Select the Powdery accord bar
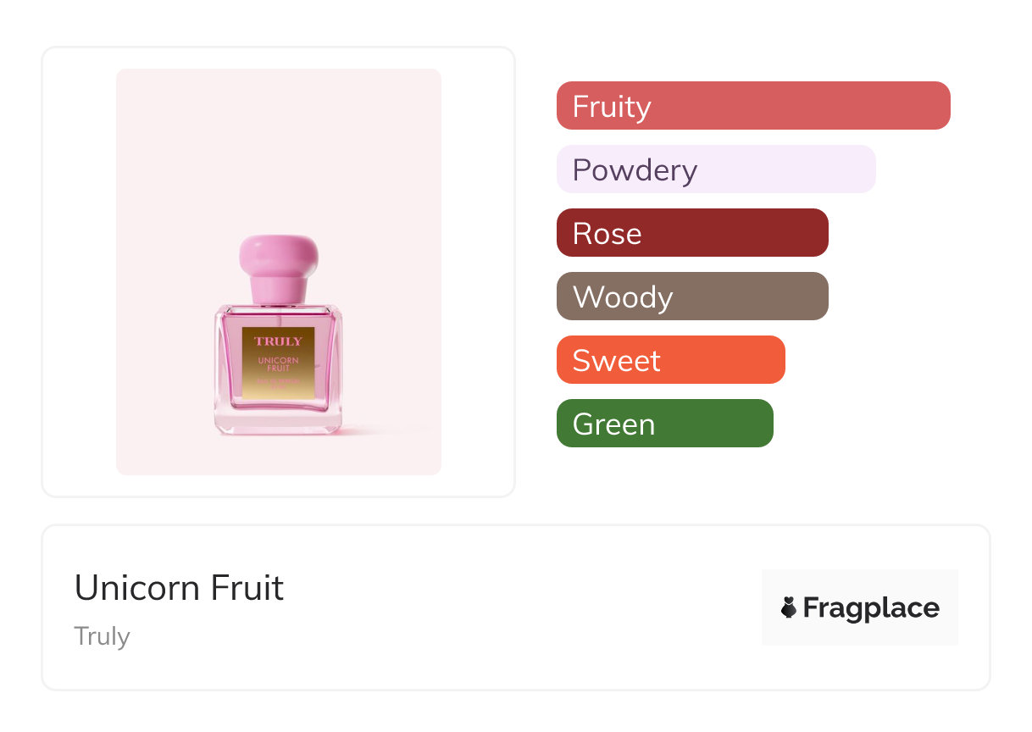1032x732 pixels. (716, 169)
